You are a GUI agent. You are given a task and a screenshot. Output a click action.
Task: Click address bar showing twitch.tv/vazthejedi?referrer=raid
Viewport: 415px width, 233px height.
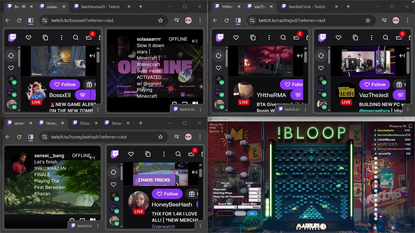pos(311,20)
